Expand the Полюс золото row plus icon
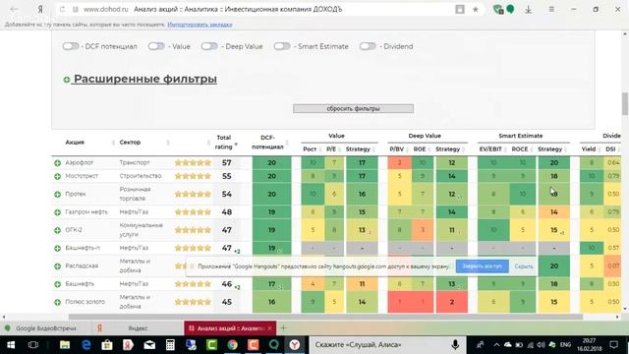The height and width of the screenshot is (354, 629). tap(57, 302)
